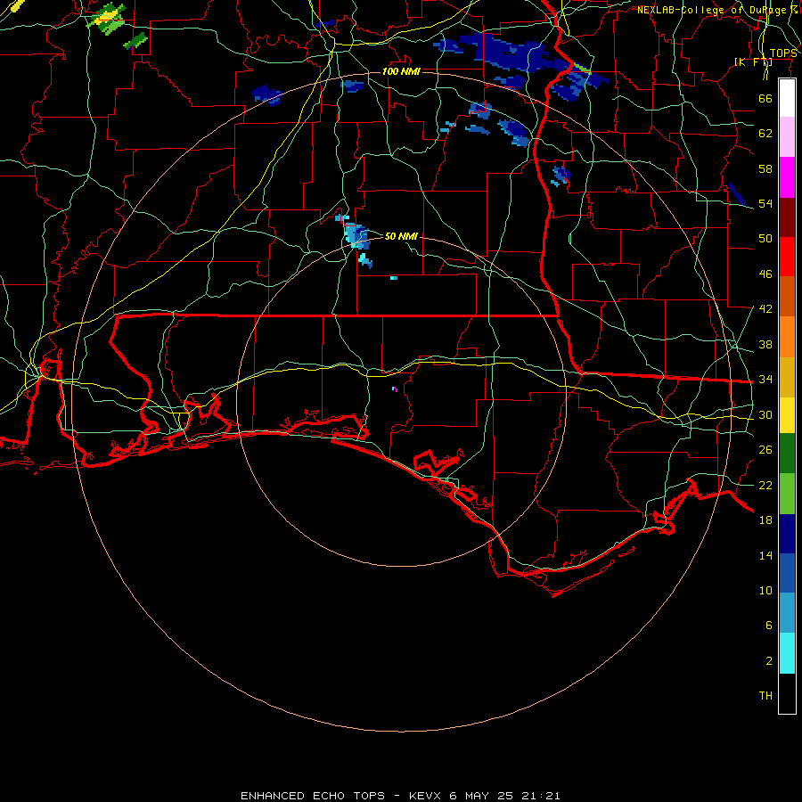Click the "100 NMI" range ring label
802x802 pixels.
pos(402,71)
